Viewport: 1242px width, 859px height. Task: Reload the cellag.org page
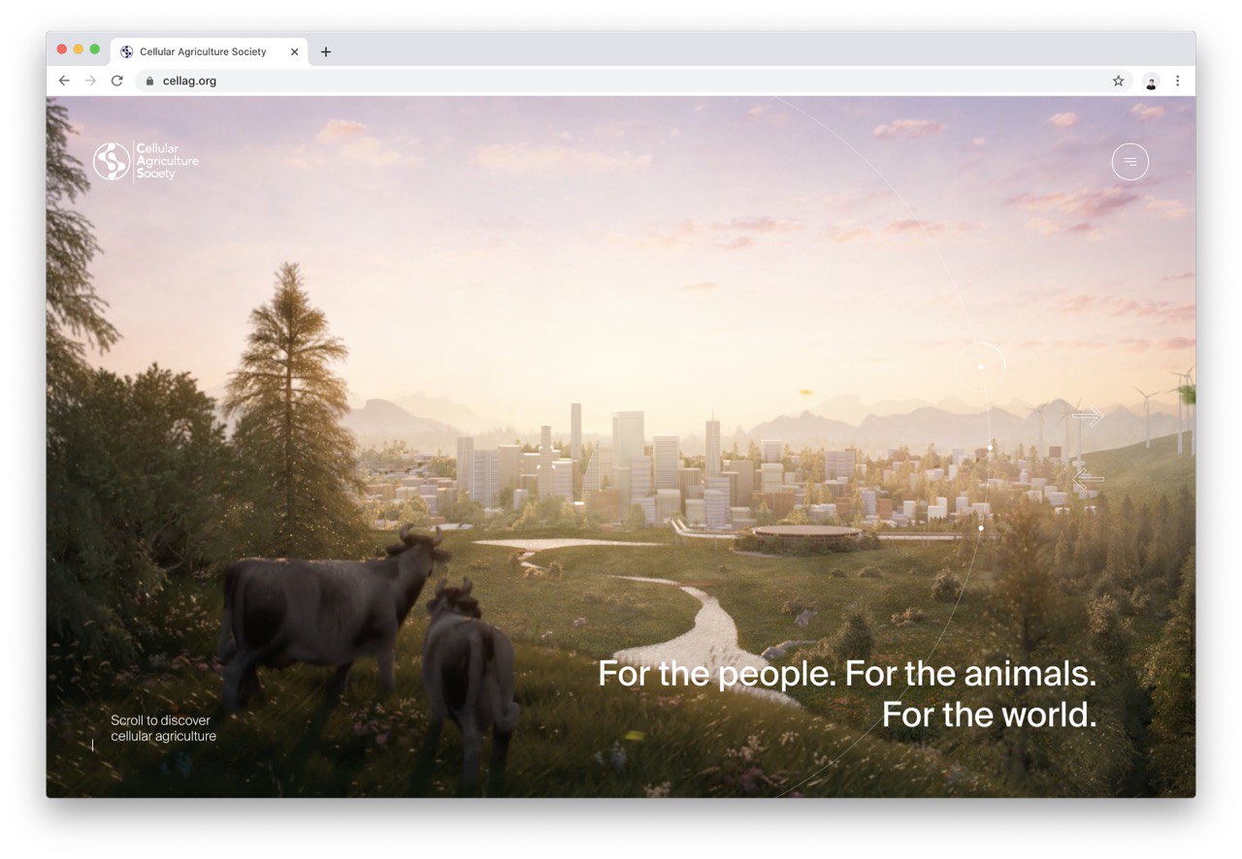pos(117,80)
